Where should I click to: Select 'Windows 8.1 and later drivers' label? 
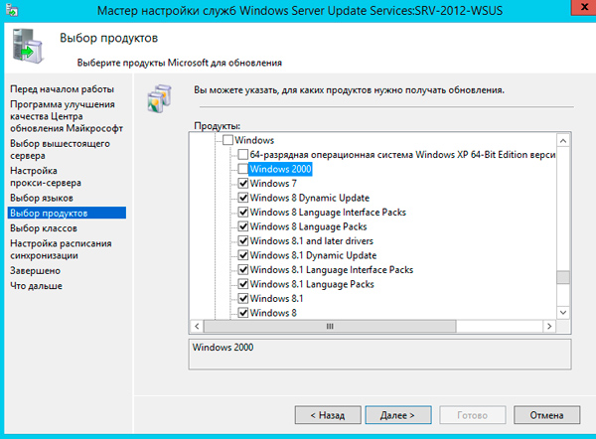click(312, 241)
